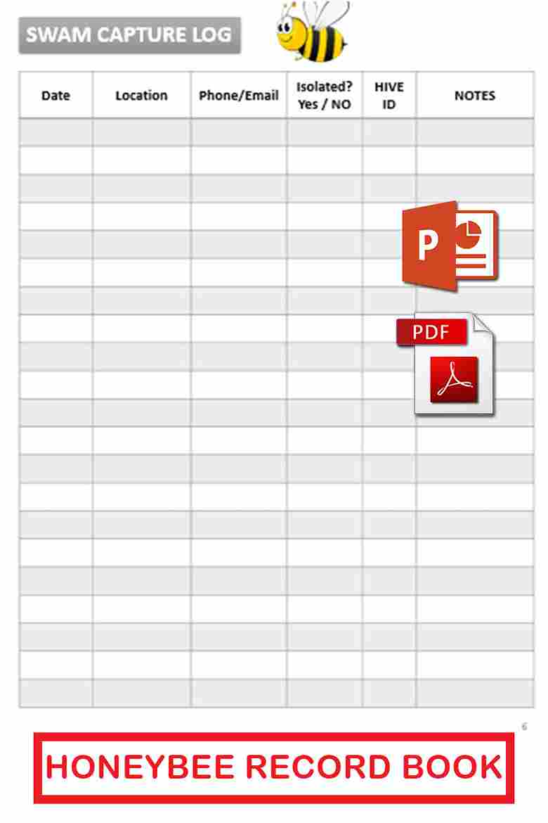The image size is (548, 823).
Task: Click the first empty HIVE ID cell
Action: point(389,132)
